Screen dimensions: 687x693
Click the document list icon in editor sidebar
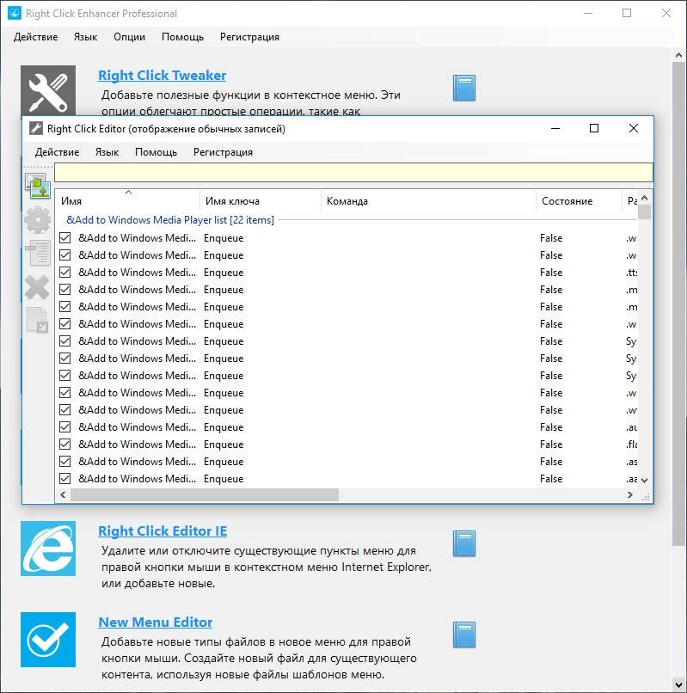tap(38, 254)
